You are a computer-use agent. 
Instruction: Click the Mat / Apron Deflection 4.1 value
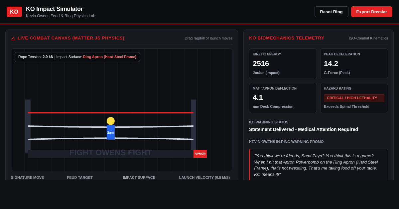coord(258,98)
